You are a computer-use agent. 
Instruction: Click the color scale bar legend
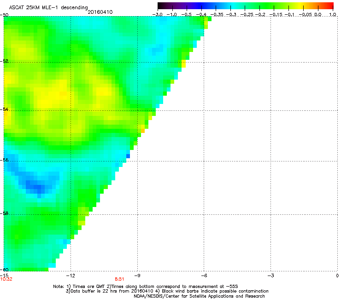tap(245, 6)
